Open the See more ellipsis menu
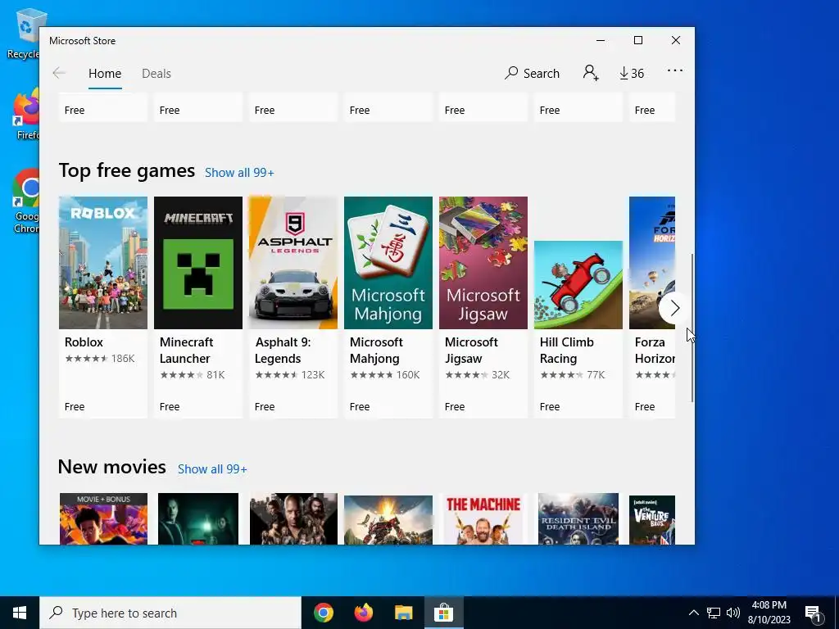Screen dimensions: 839x629 (x=675, y=70)
